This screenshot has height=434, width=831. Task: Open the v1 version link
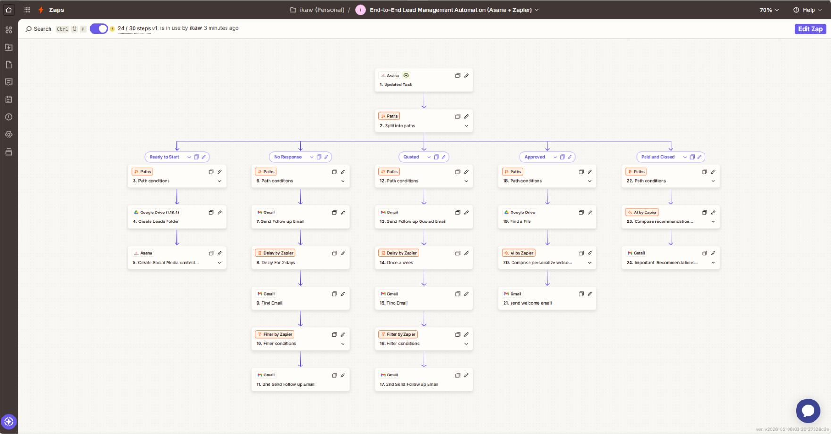point(155,28)
